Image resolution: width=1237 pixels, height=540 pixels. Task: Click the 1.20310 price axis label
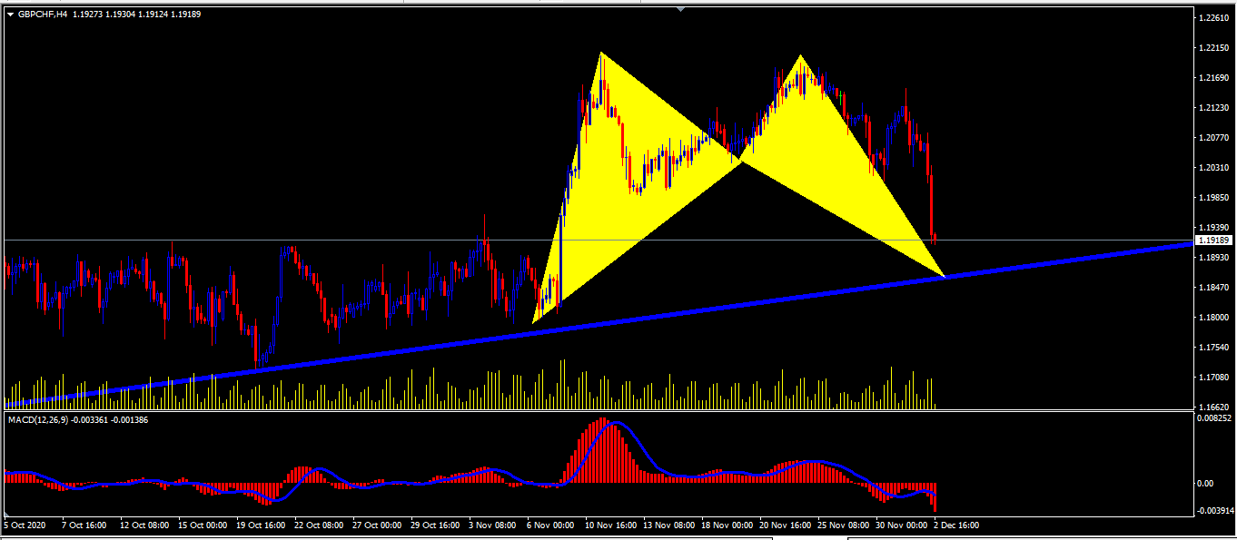(1214, 168)
